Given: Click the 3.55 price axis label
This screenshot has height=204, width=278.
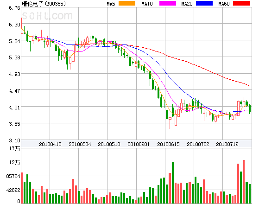Looking at the screenshot, I should [14, 124].
